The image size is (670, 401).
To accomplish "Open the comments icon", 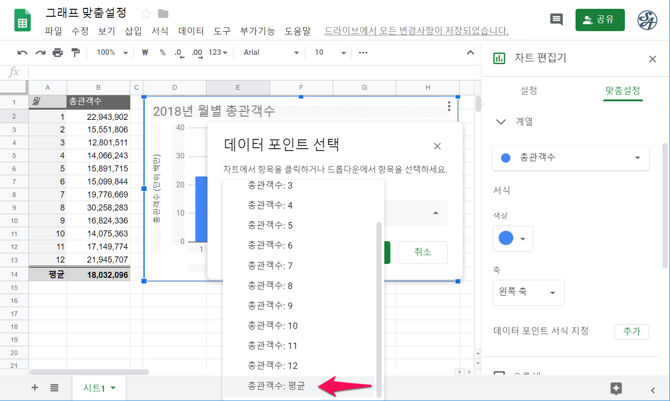I will 556,20.
